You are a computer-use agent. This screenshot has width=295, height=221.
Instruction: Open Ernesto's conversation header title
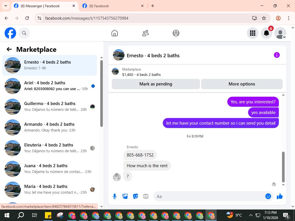(x=153, y=56)
